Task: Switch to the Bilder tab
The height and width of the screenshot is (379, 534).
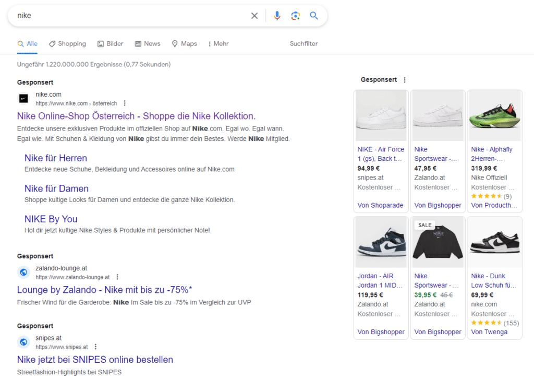Action: tap(111, 44)
